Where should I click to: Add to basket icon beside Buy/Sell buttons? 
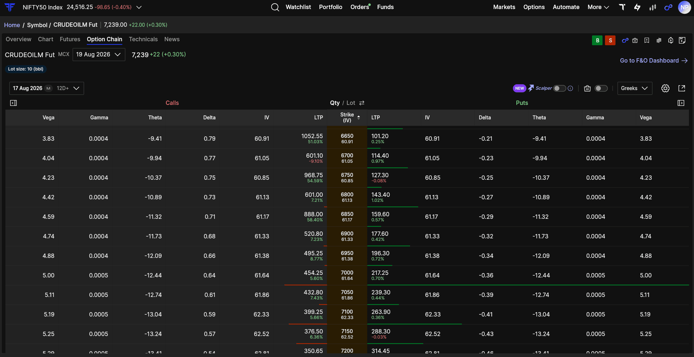tap(635, 41)
